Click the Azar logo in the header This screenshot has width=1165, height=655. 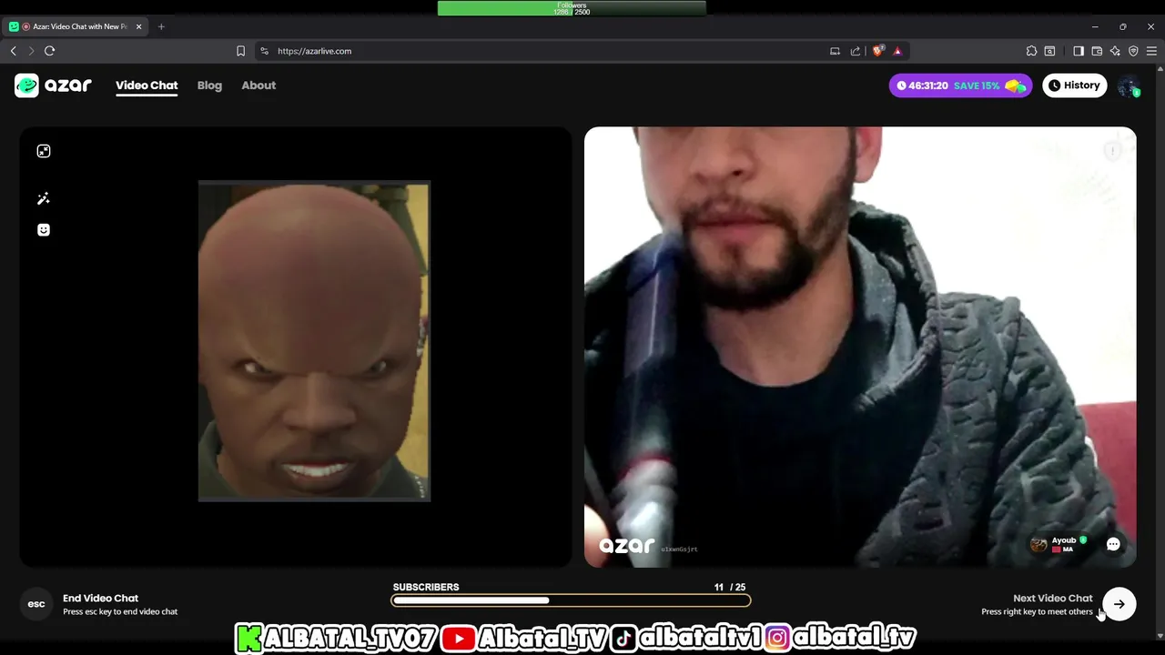53,86
